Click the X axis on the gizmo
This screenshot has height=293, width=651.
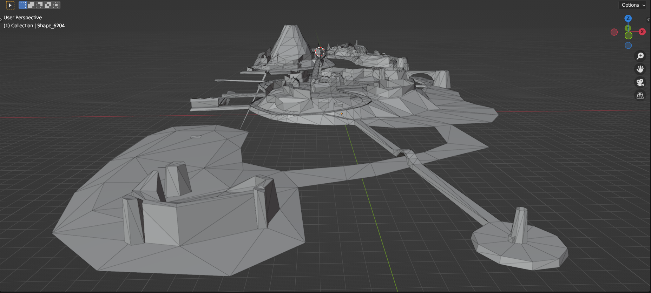pyautogui.click(x=642, y=32)
